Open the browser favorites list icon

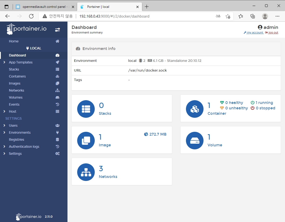click(241, 16)
